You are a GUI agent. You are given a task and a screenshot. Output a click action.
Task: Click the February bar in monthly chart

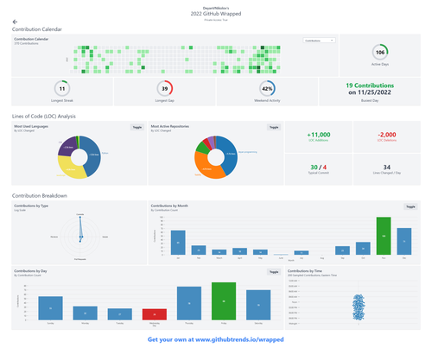pyautogui.click(x=199, y=250)
